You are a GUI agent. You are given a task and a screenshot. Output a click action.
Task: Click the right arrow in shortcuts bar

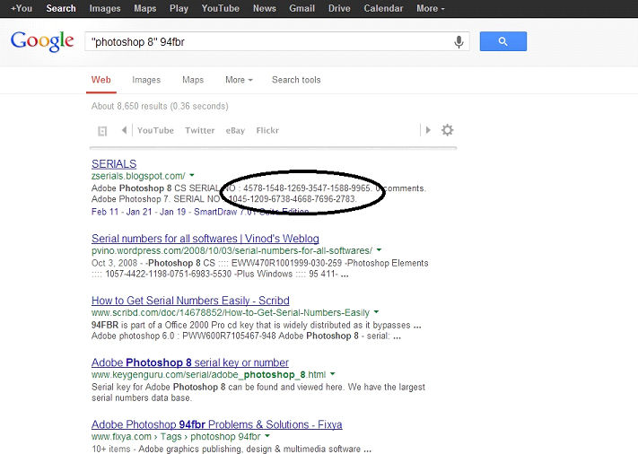428,130
